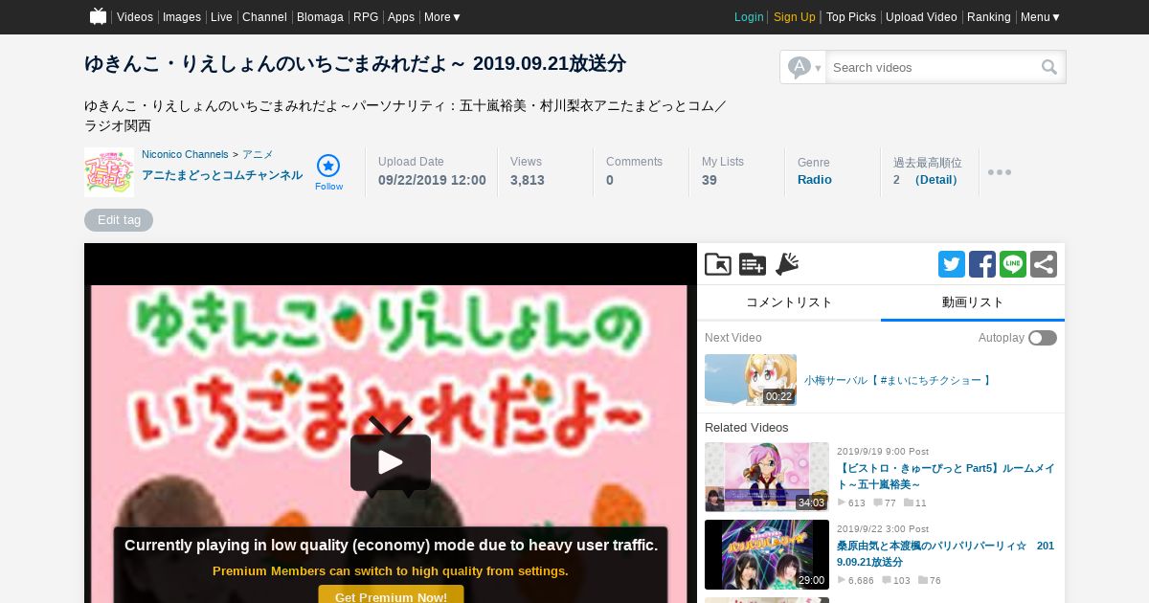Image resolution: width=1149 pixels, height=603 pixels.
Task: Open the Detail ranking link
Action: point(937,180)
